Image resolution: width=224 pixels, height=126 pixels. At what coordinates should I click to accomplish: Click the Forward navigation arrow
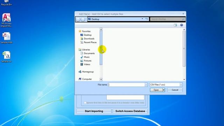(83, 19)
